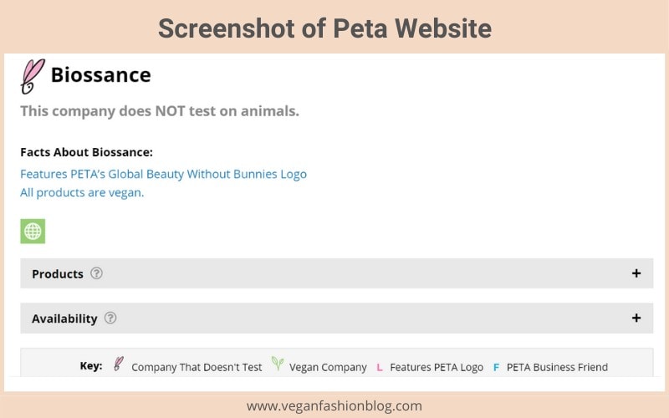Follow the All products are vegan link

pos(82,193)
